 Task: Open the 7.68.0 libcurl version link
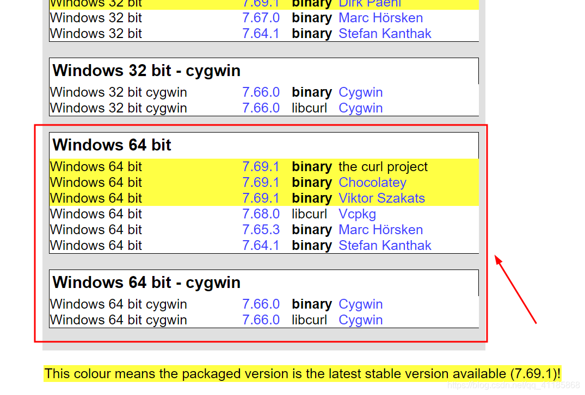[x=261, y=214]
